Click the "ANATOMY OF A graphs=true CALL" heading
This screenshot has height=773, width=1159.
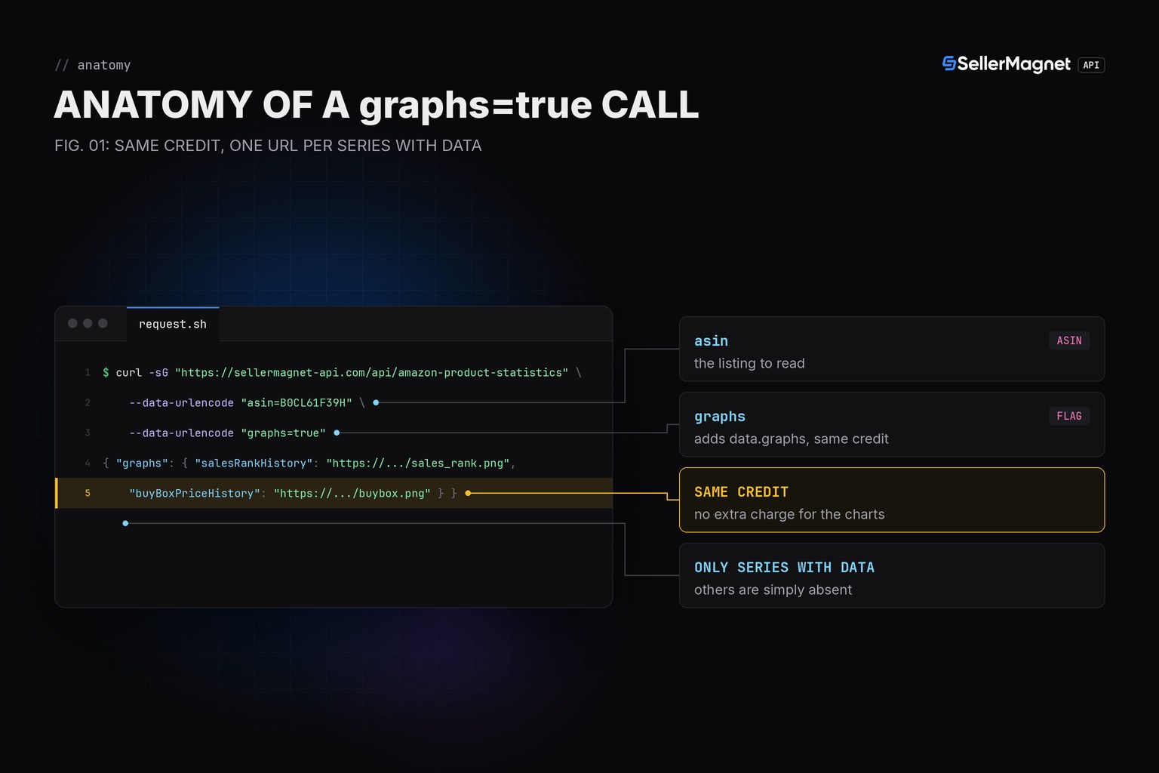click(377, 105)
